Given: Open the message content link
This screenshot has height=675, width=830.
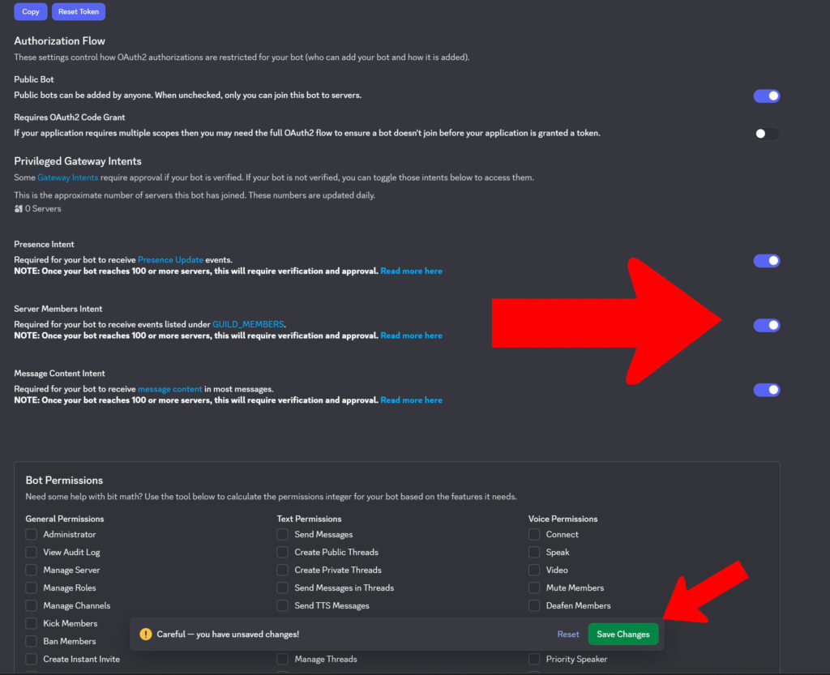Looking at the screenshot, I should click(169, 390).
